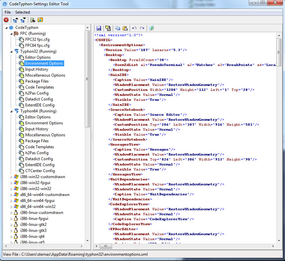The image size is (285, 261).
Task: Click the MainIDE opening tag line in the XML
Action: [118, 75]
